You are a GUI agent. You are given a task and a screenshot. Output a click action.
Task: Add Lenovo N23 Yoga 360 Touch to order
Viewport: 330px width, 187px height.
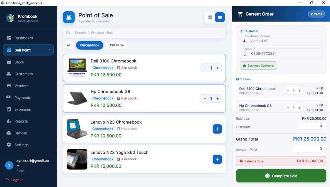tap(217, 159)
